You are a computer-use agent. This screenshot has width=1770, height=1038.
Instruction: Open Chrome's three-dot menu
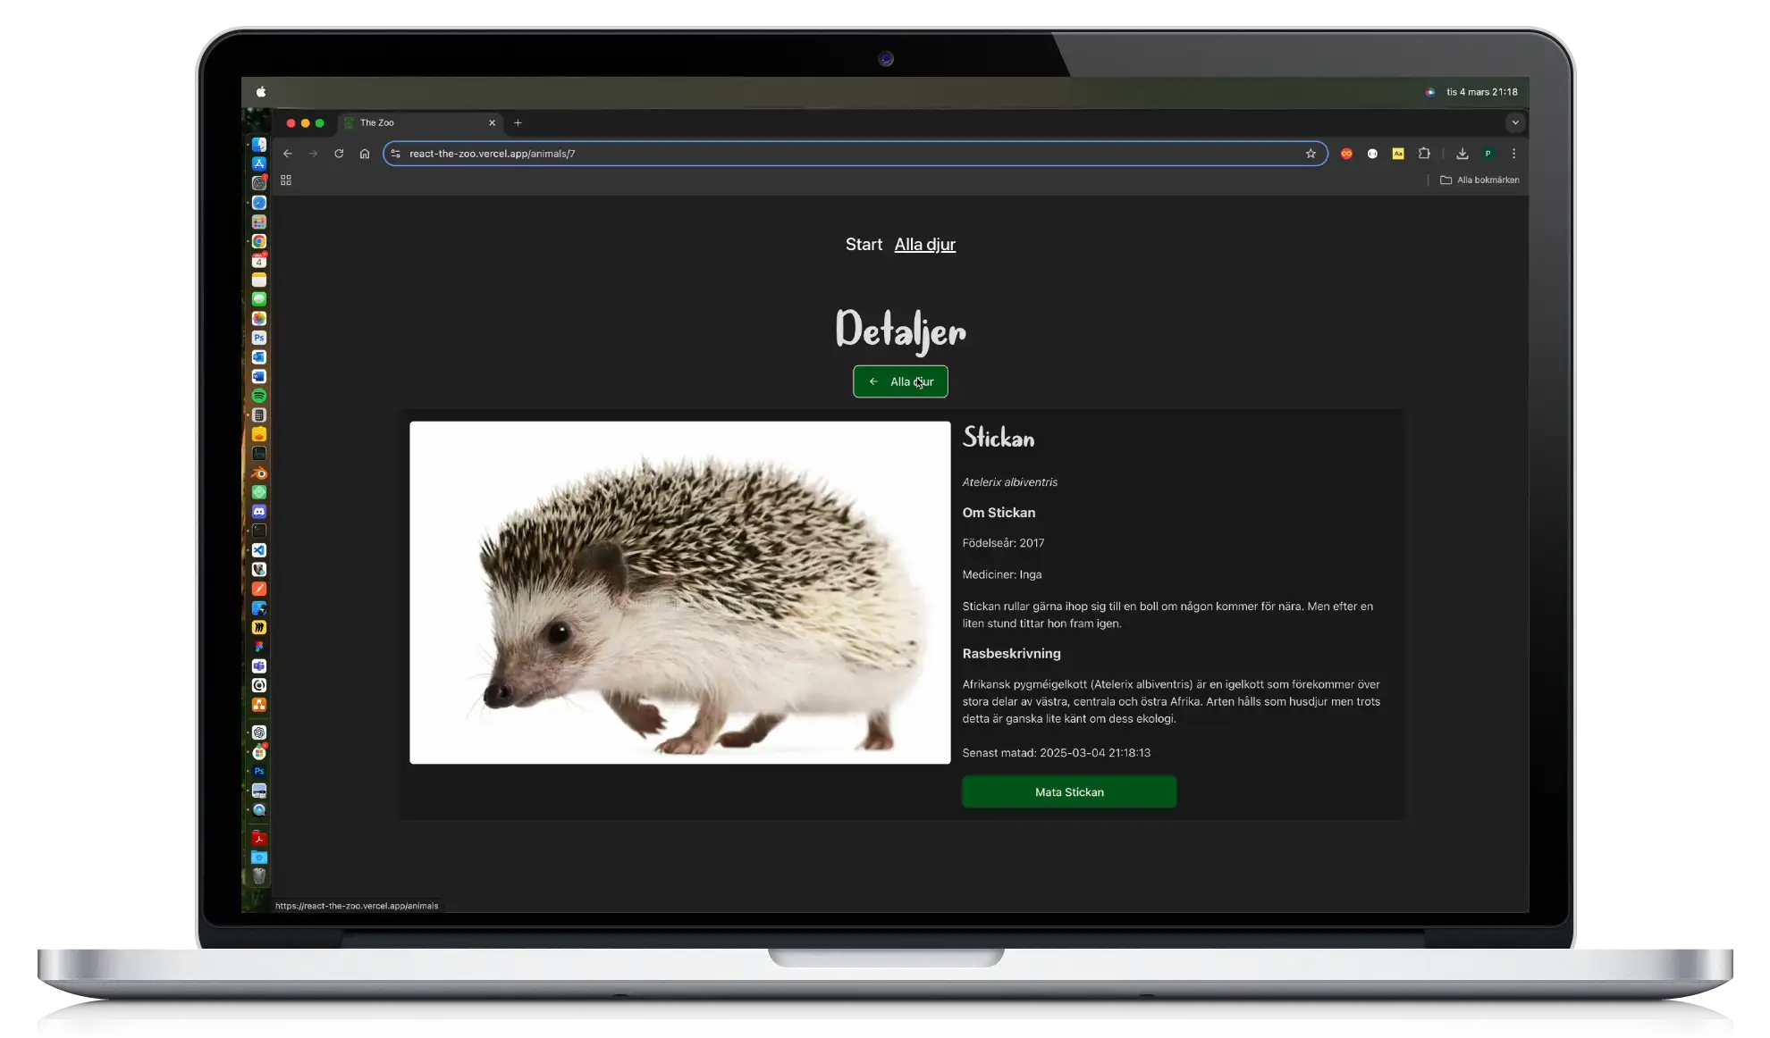tap(1513, 154)
